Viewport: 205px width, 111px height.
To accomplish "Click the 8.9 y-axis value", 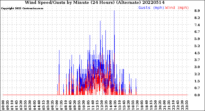I will [197, 11].
